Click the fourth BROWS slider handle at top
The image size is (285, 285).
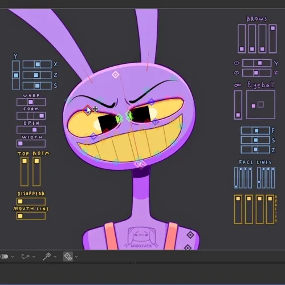tap(272, 28)
